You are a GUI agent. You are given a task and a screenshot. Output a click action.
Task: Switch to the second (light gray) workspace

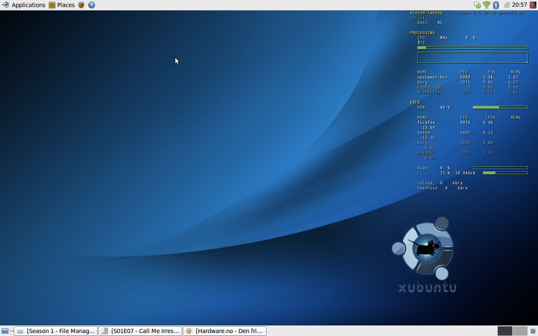(x=520, y=331)
